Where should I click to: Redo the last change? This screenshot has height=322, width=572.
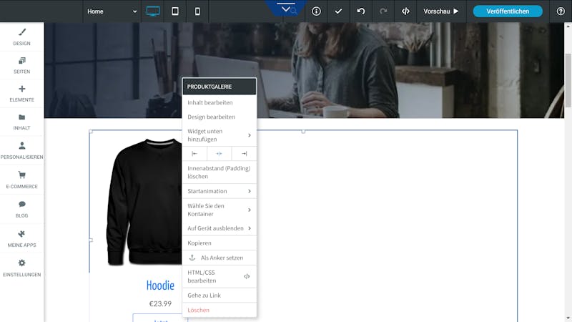[x=383, y=11]
